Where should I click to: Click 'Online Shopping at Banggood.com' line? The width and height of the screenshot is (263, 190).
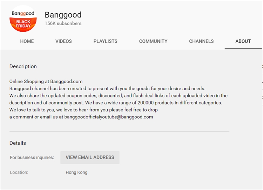click(46, 81)
